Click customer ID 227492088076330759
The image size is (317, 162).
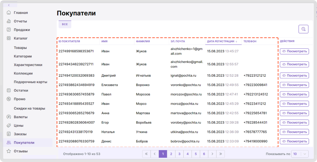click(76, 141)
